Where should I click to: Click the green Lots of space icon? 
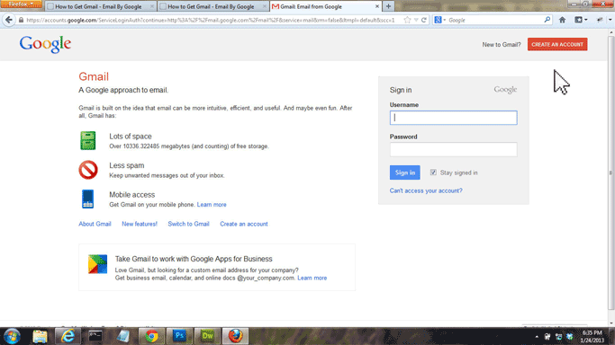click(x=88, y=141)
